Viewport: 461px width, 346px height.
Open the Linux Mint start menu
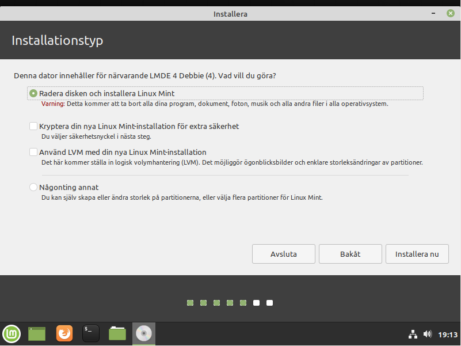(x=12, y=333)
